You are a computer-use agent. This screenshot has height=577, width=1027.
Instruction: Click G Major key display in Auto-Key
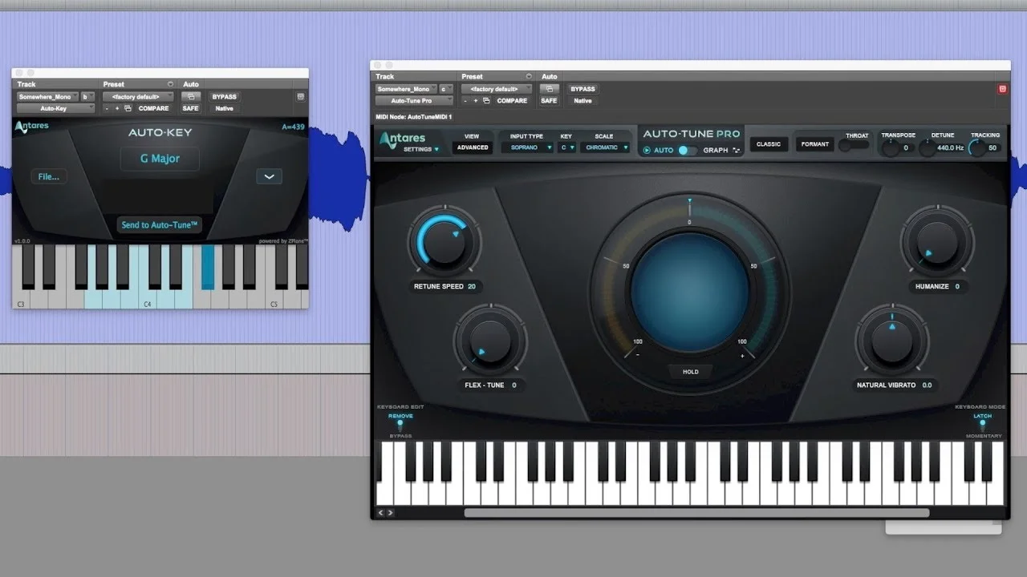click(160, 159)
